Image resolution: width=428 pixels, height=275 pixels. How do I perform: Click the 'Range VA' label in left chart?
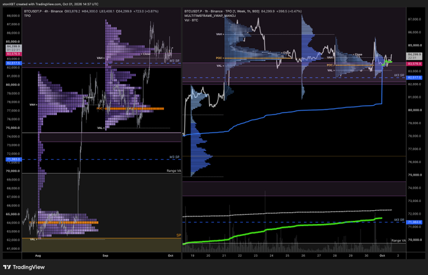point(174,171)
